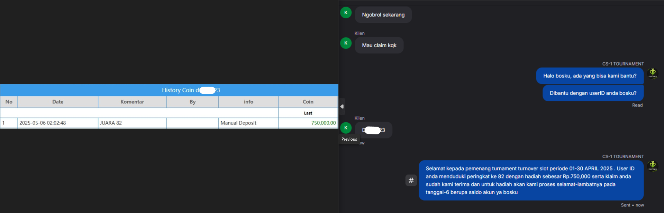Click the green K avatar next to 'Ngobrol sekarang'
Screen dimensions: 664x213
click(346, 12)
